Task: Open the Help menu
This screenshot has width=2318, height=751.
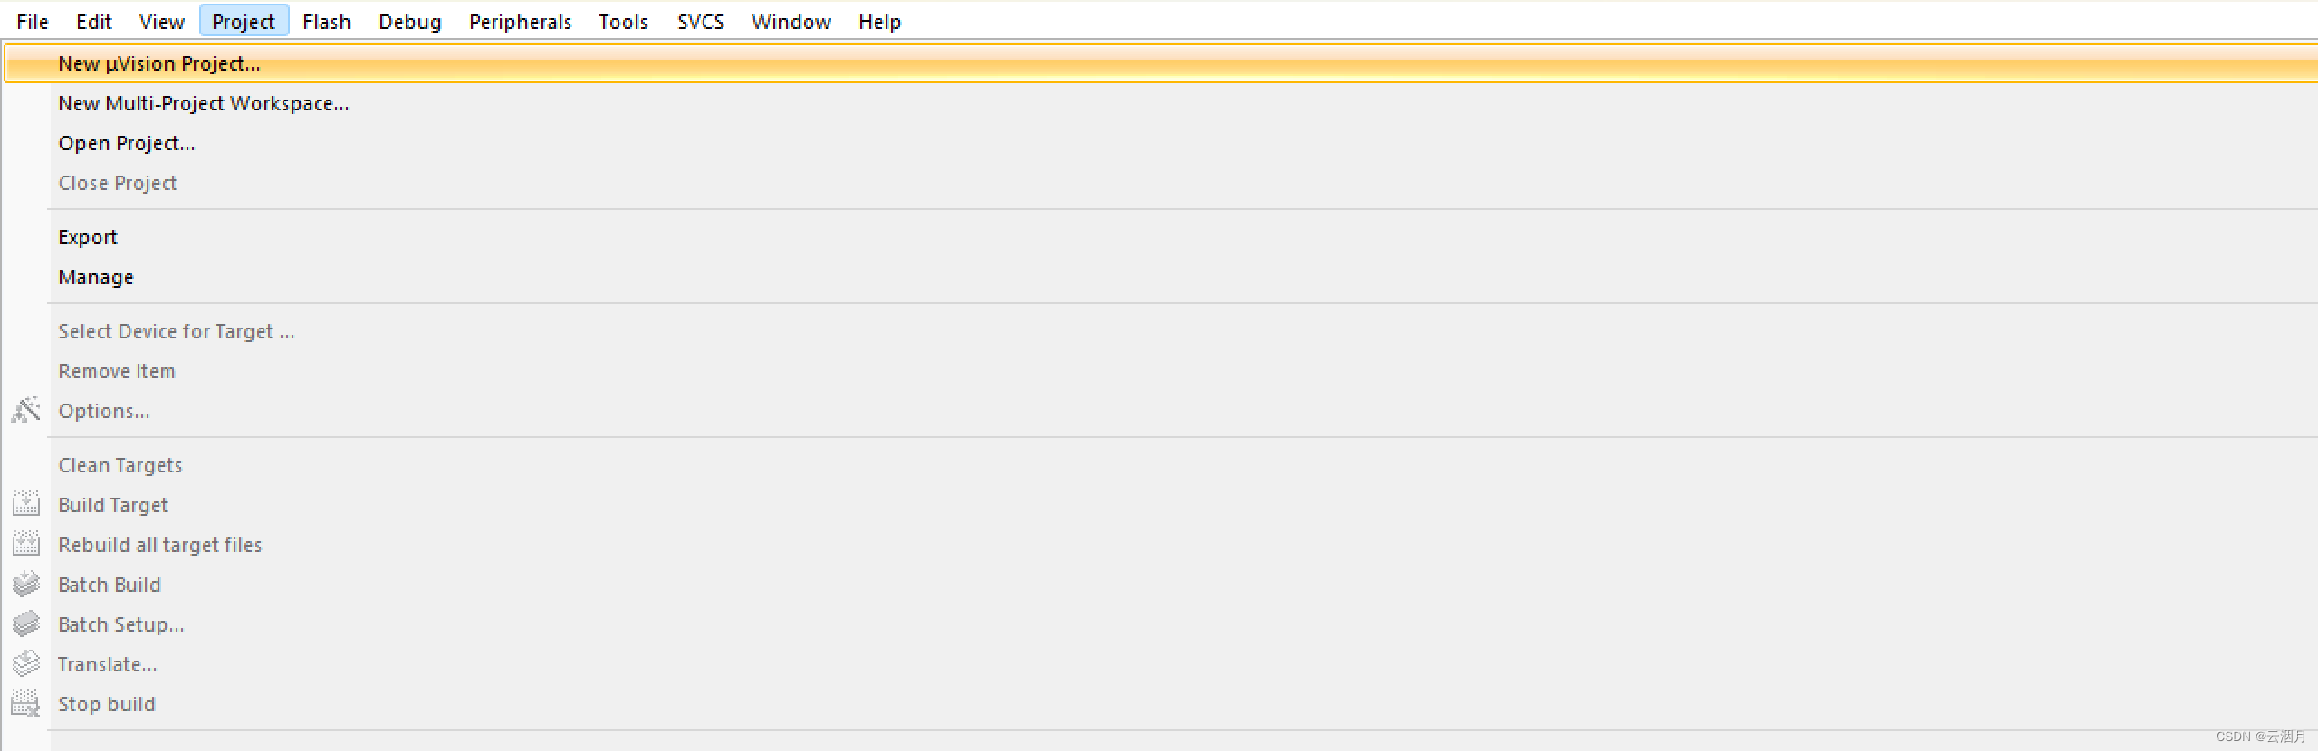Action: coord(879,22)
